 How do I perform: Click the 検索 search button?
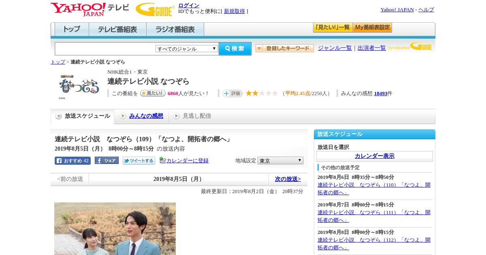[x=235, y=49]
